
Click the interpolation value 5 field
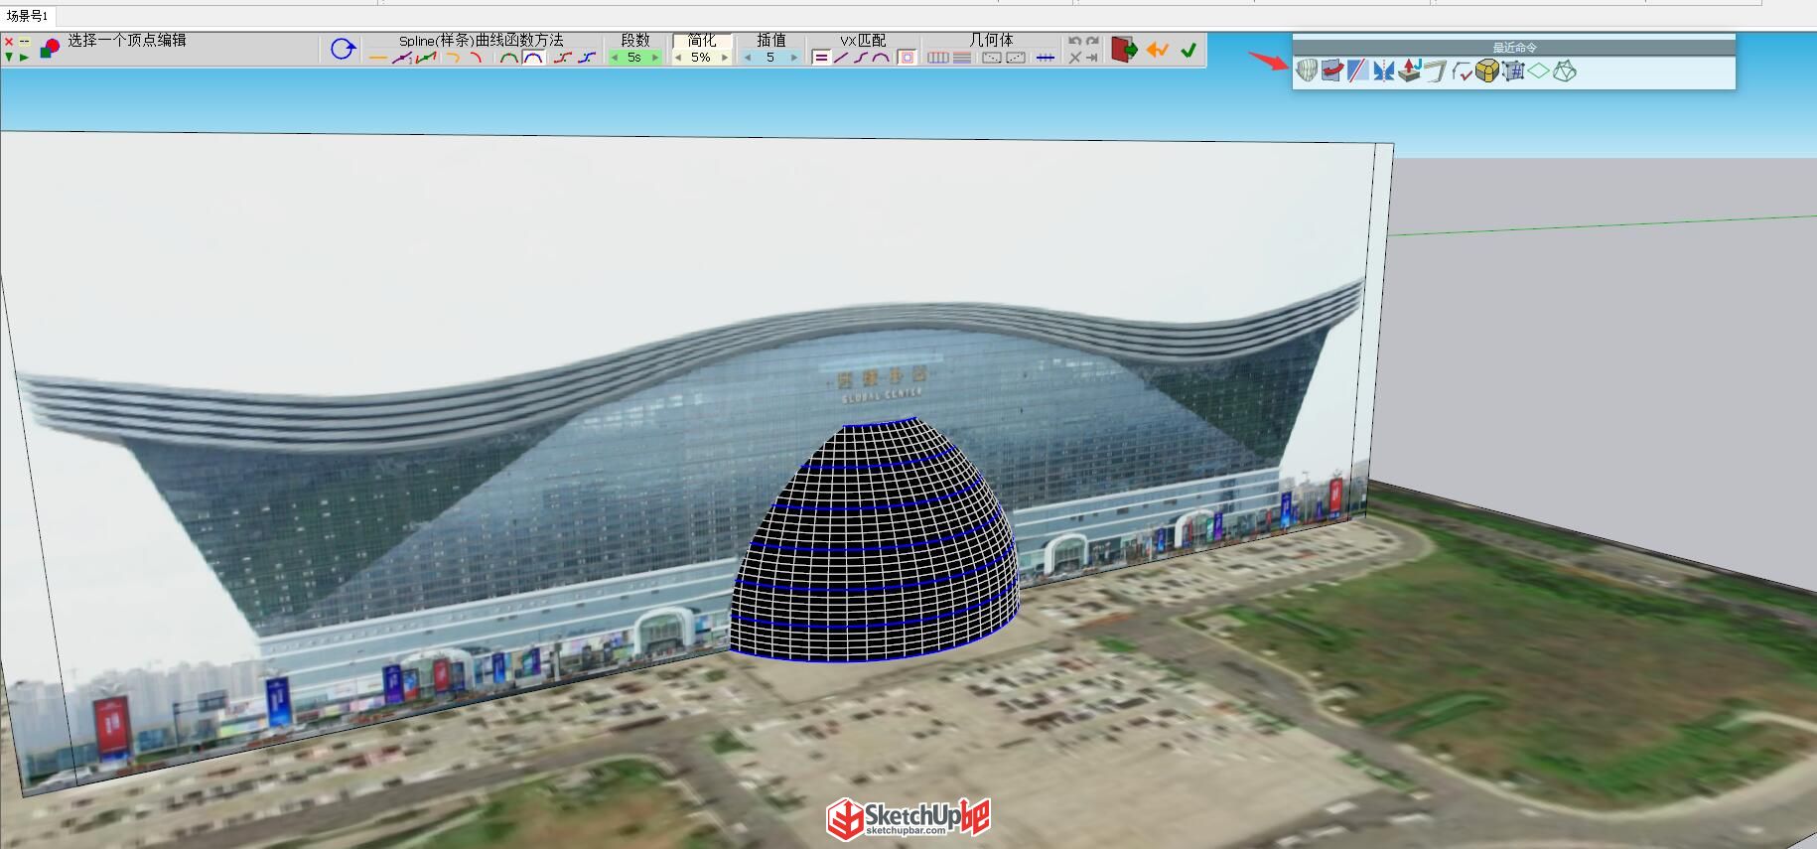[x=770, y=58]
